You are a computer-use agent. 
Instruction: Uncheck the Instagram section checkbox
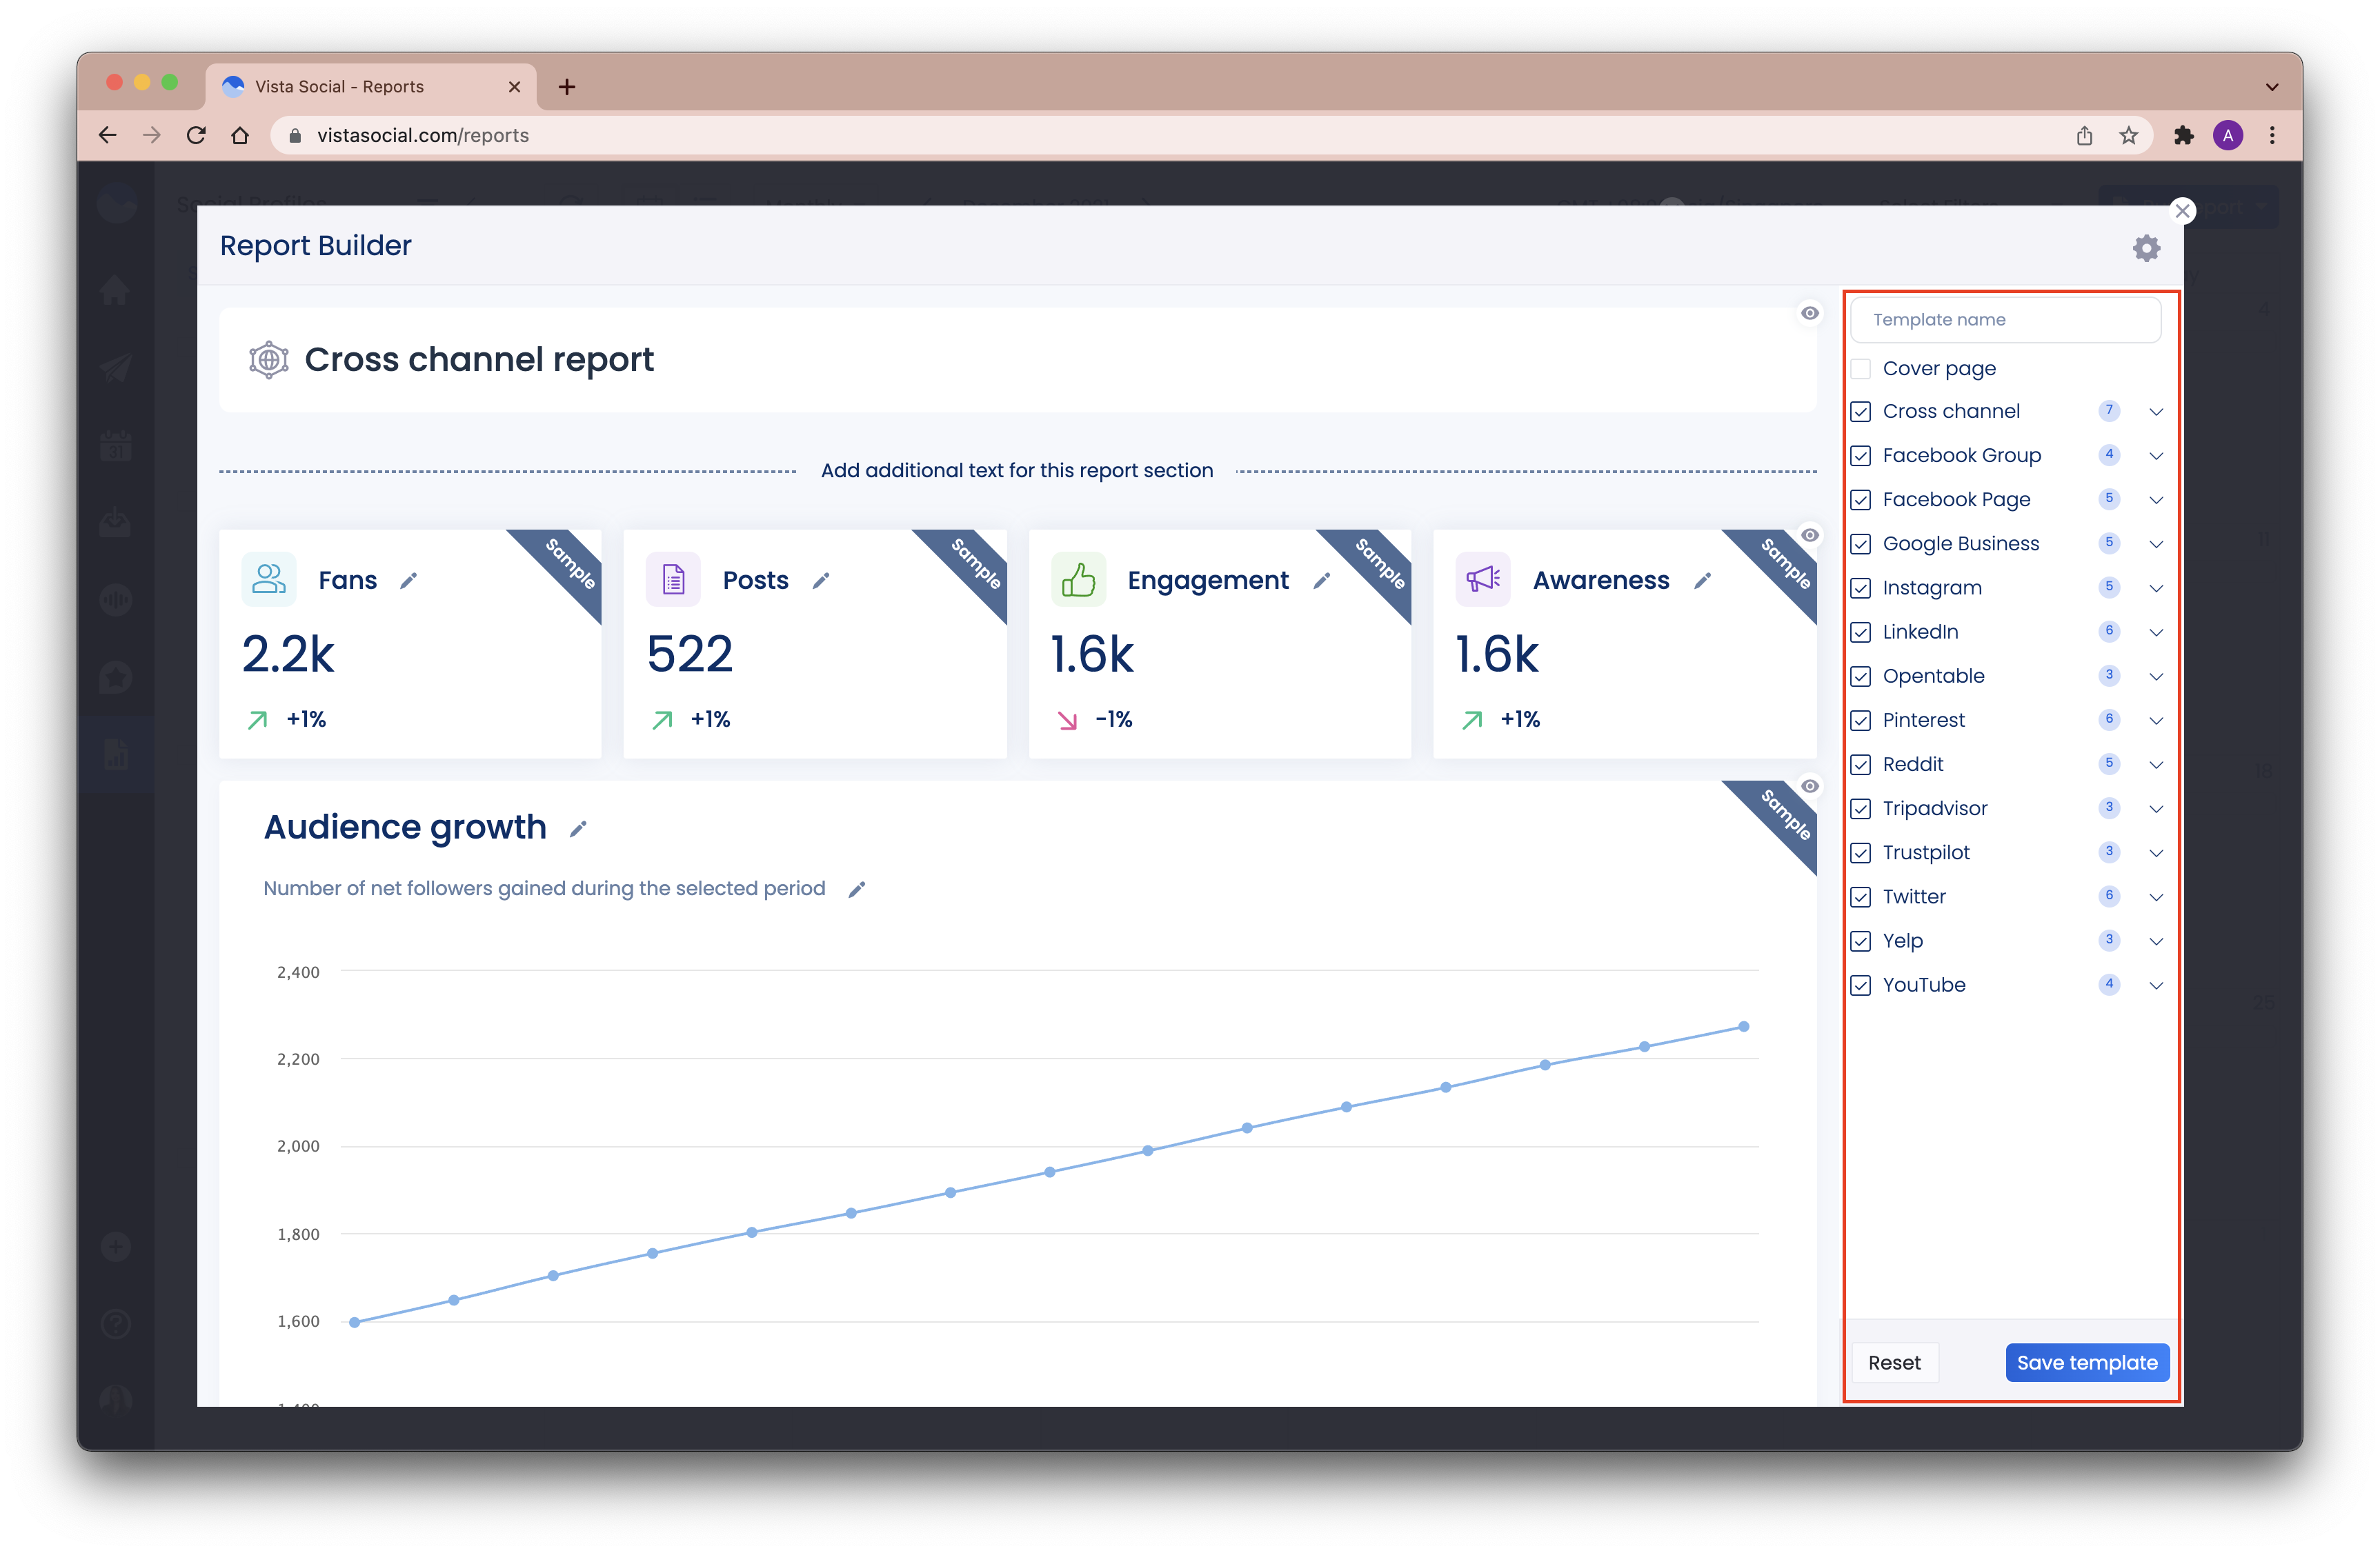pos(1860,588)
